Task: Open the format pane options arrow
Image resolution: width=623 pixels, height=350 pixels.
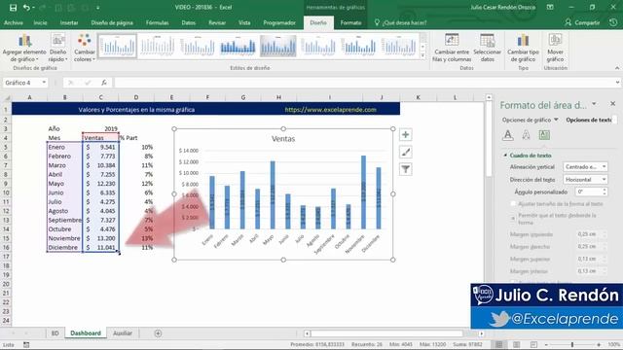Action: pos(594,104)
